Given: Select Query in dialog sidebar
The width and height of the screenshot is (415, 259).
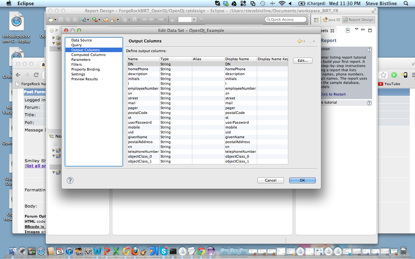Looking at the screenshot, I should point(77,45).
